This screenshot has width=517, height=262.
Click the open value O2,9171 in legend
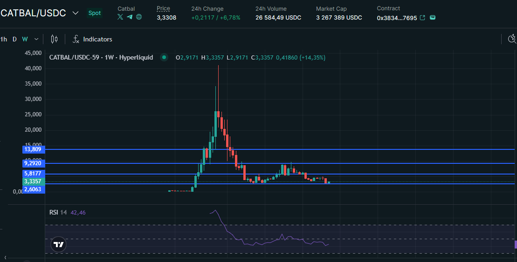[x=187, y=57]
